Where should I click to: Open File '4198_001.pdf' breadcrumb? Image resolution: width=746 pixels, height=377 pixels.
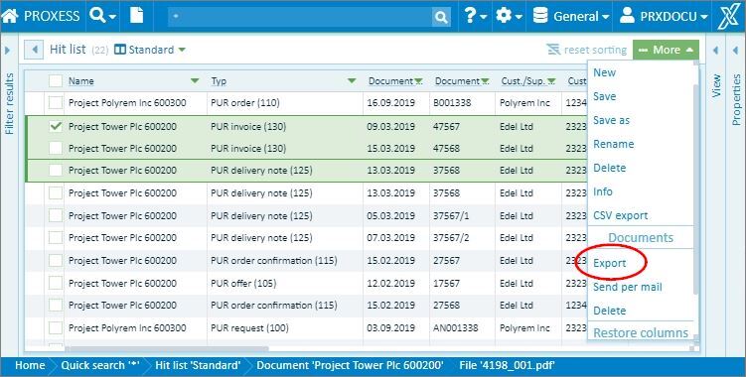pyautogui.click(x=508, y=365)
